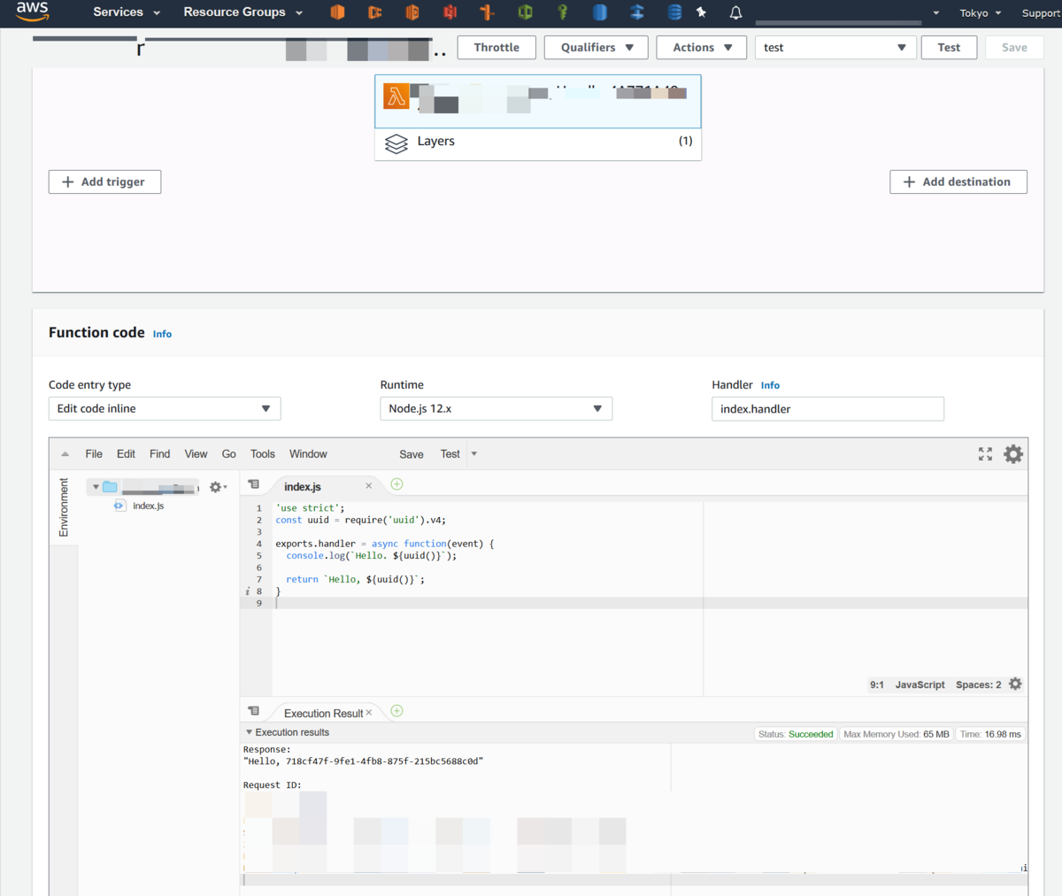
Task: Open status bar gear settings
Action: [x=1015, y=684]
